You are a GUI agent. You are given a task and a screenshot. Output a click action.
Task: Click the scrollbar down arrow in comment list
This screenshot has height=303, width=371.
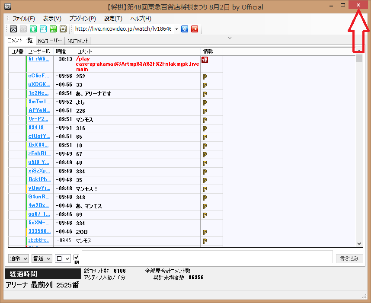pyautogui.click(x=359, y=244)
